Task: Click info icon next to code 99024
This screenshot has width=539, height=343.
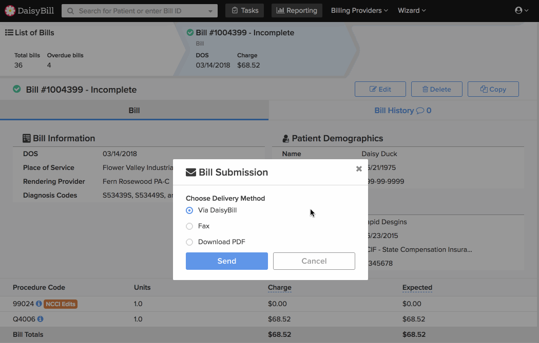Action: coord(39,304)
